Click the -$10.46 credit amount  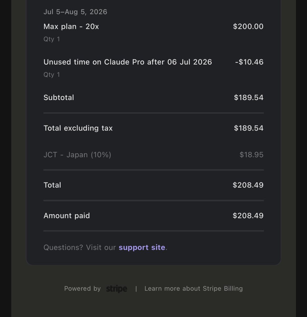(249, 62)
